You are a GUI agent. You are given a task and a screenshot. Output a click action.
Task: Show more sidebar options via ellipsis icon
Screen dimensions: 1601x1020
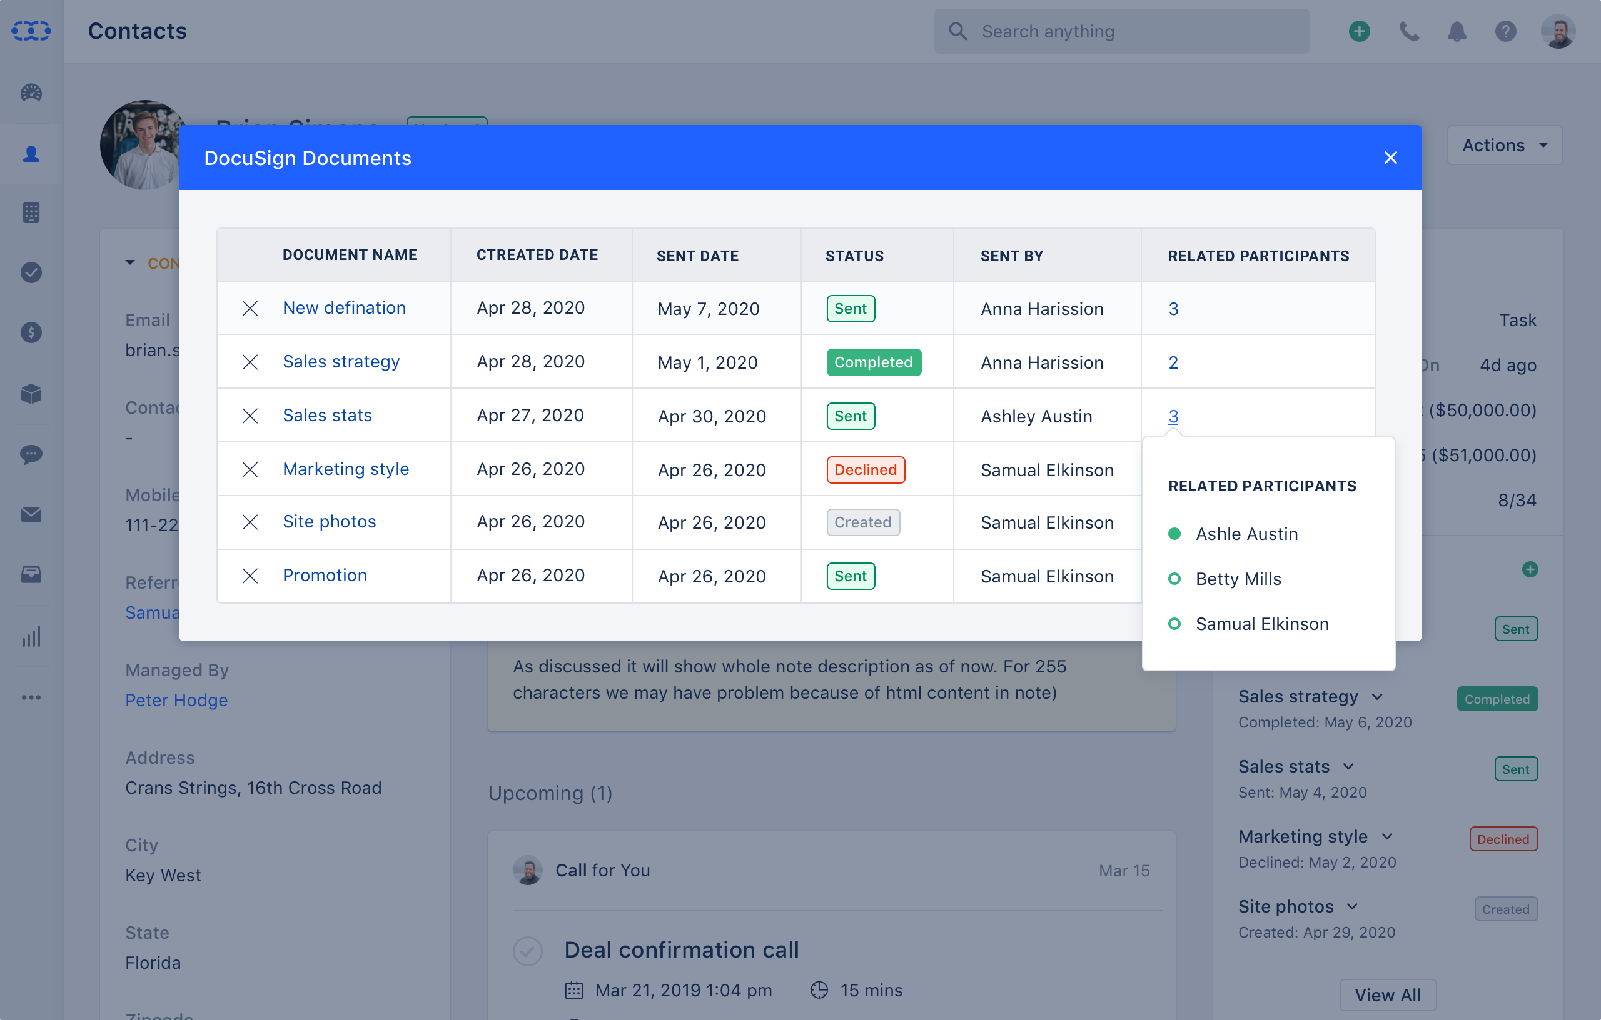pos(31,697)
